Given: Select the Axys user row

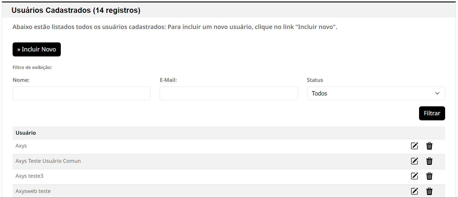Looking at the screenshot, I should pos(229,146).
